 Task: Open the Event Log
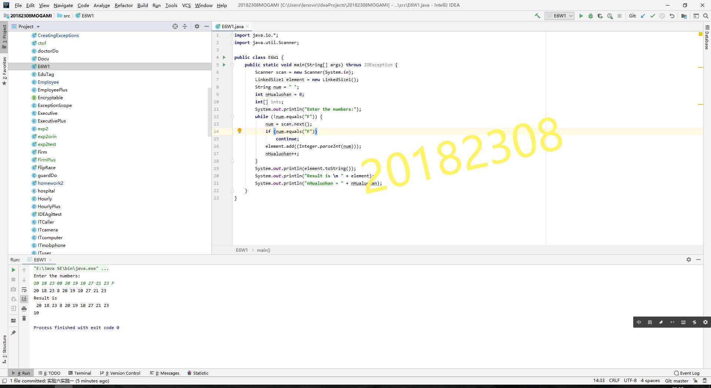tap(687, 373)
